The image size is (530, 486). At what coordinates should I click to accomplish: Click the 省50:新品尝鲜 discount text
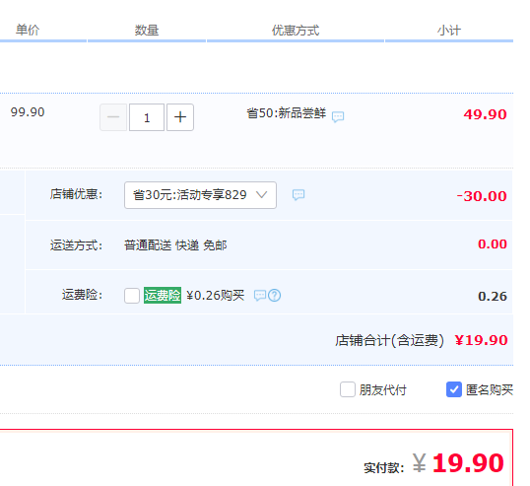click(287, 113)
